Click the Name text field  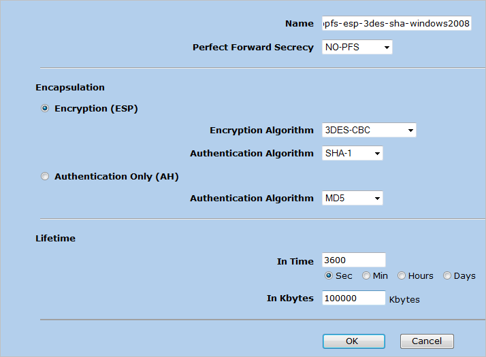pyautogui.click(x=396, y=24)
